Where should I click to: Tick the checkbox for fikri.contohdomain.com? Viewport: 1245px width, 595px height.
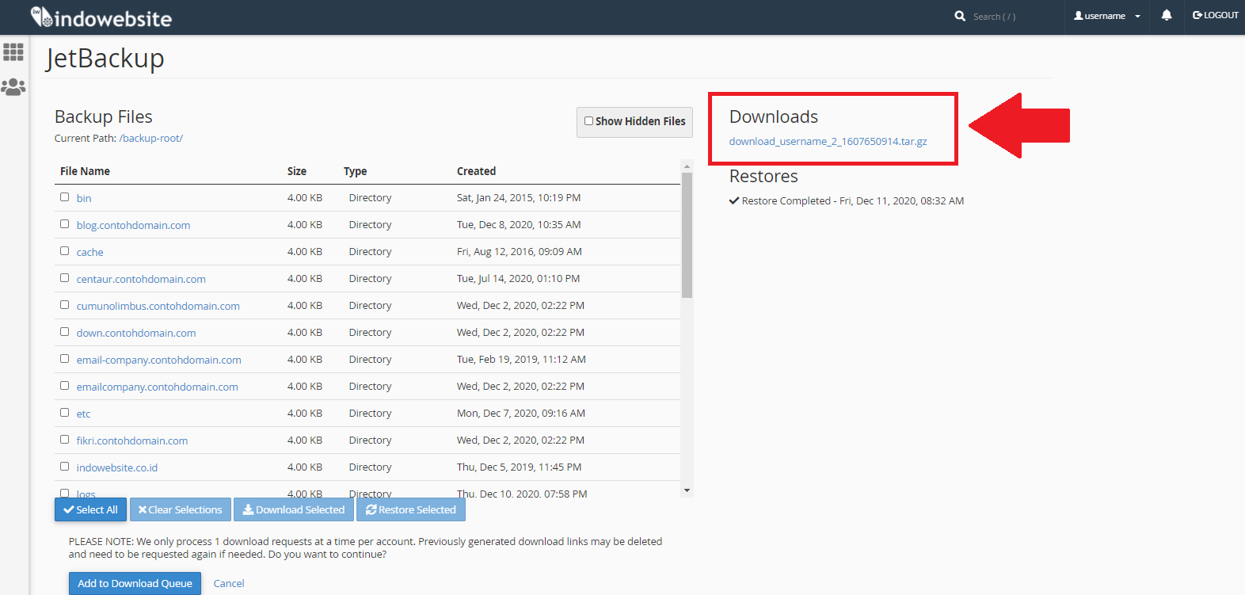(x=65, y=440)
